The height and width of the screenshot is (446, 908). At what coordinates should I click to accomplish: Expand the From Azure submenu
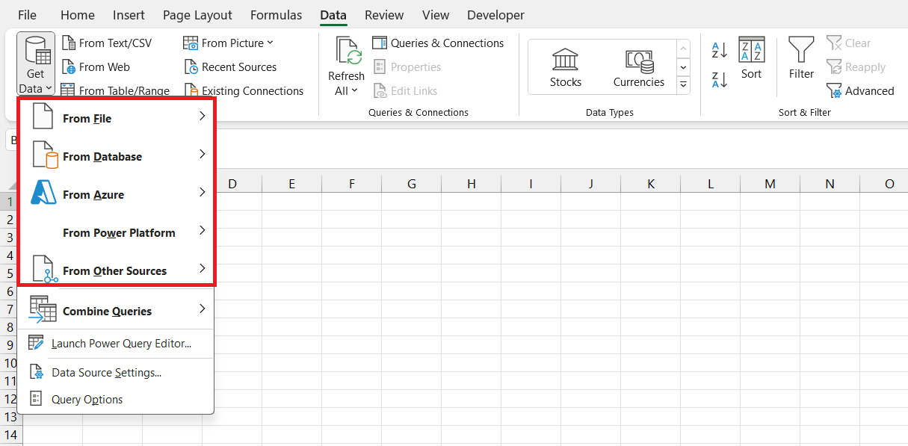[117, 194]
